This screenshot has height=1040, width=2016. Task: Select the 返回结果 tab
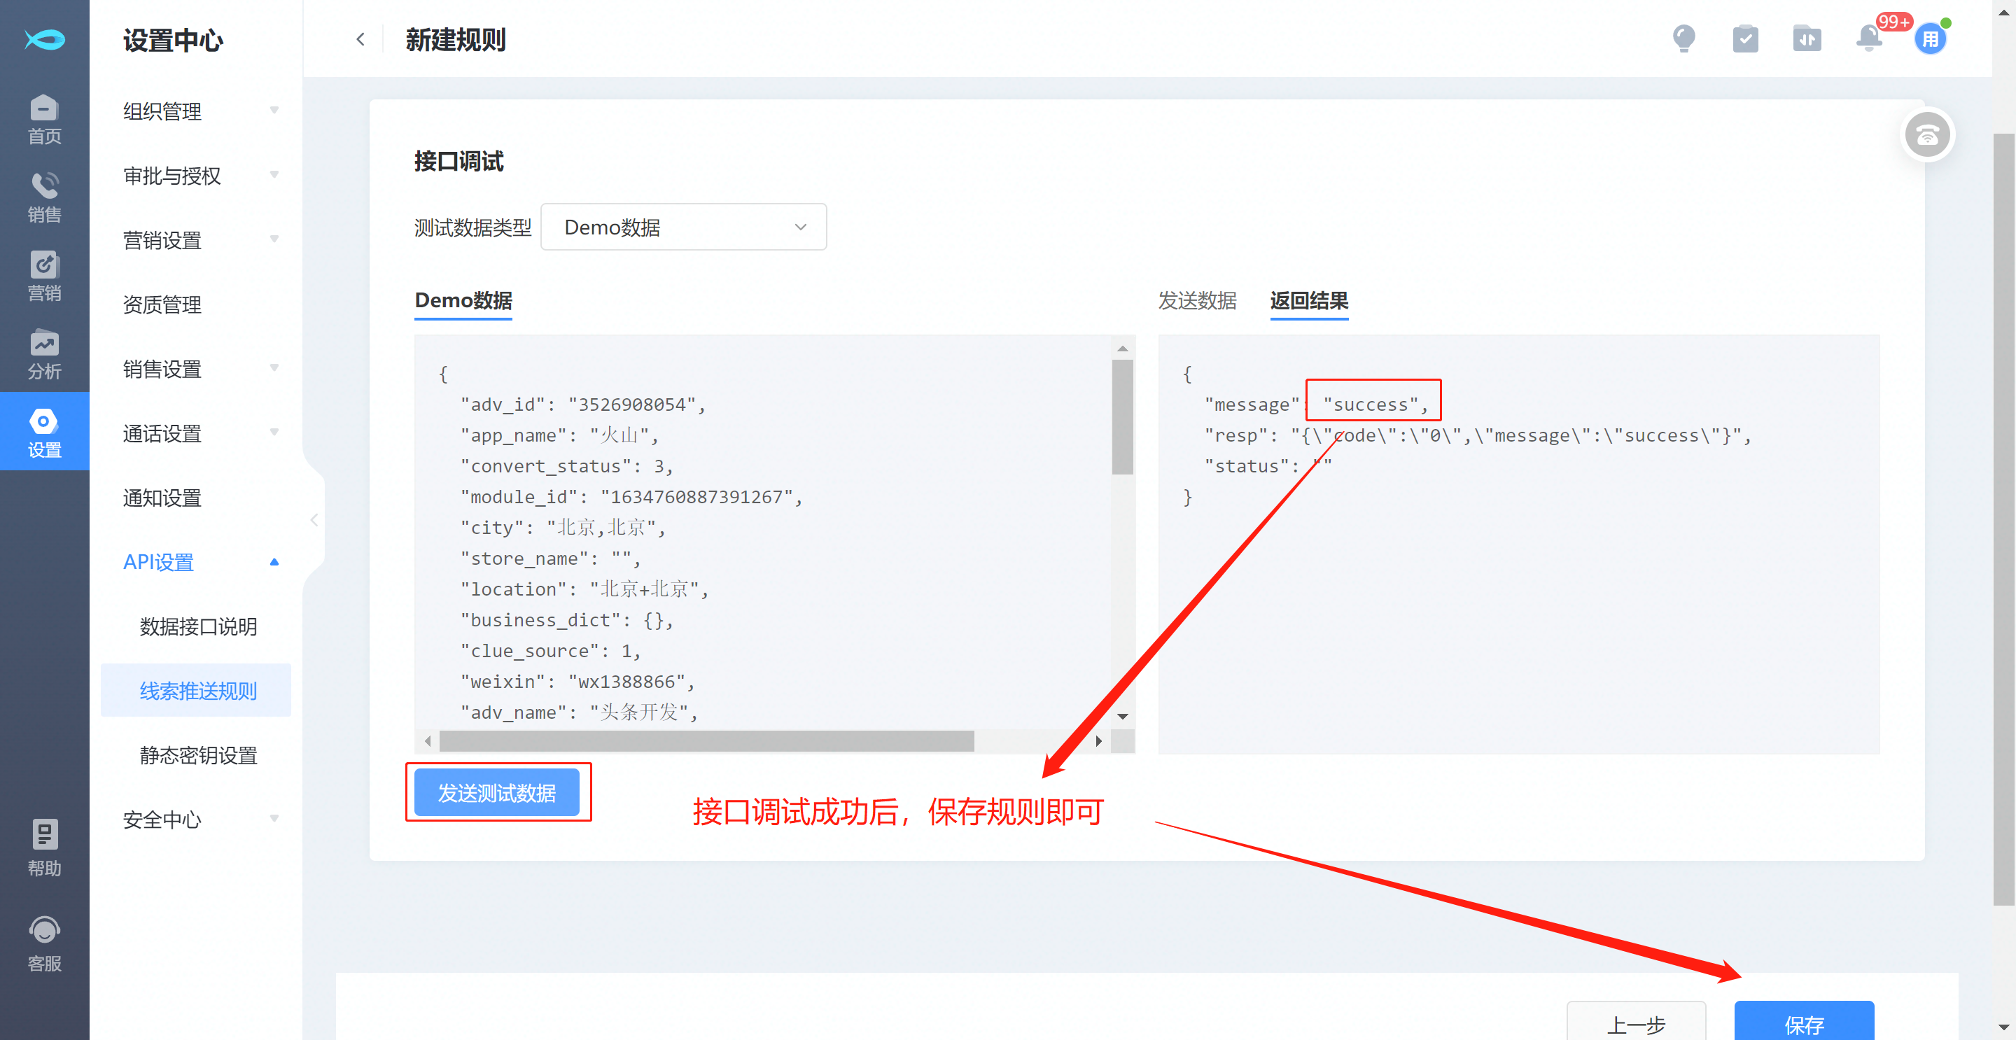pyautogui.click(x=1308, y=300)
